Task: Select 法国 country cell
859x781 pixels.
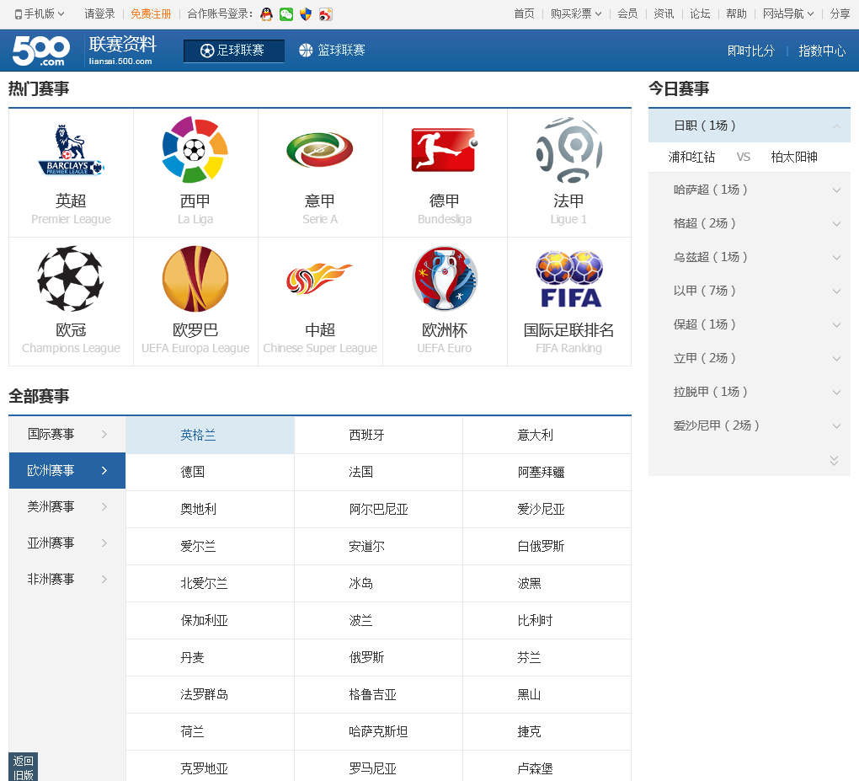Action: 379,472
